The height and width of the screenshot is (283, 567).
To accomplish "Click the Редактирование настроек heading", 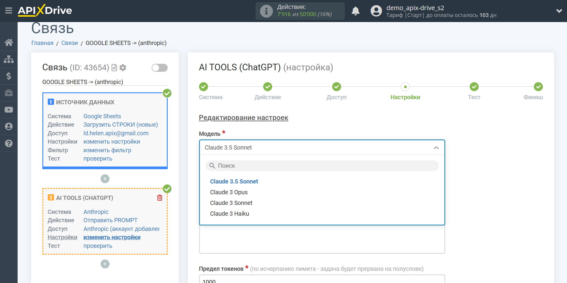I will click(x=244, y=118).
